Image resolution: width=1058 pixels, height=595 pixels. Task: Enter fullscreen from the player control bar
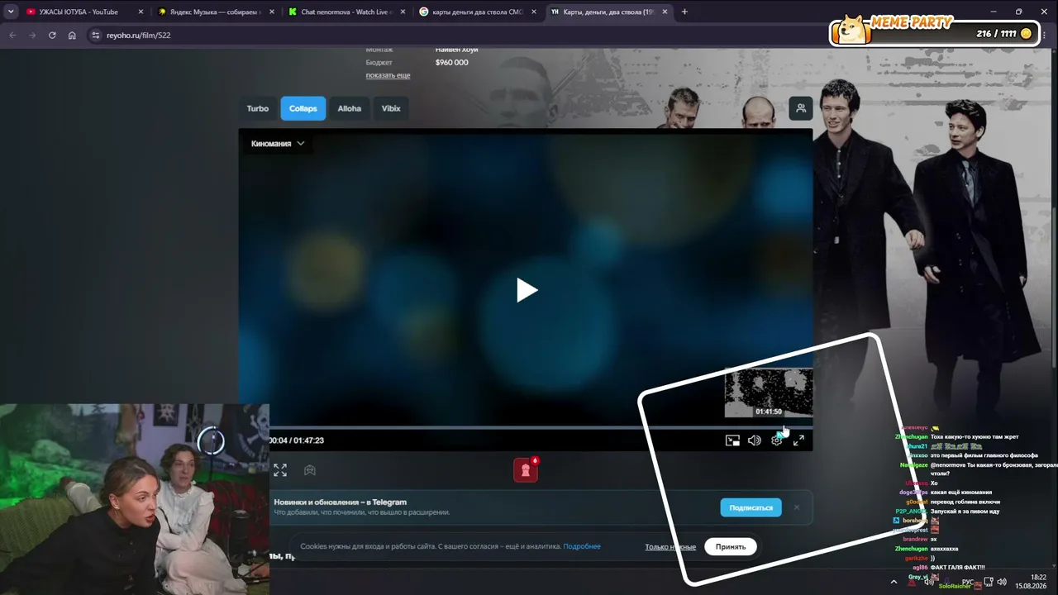(798, 440)
